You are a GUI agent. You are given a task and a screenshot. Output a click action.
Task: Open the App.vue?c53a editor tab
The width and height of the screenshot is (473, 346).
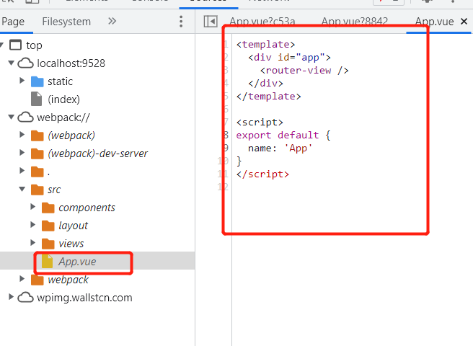click(x=262, y=22)
